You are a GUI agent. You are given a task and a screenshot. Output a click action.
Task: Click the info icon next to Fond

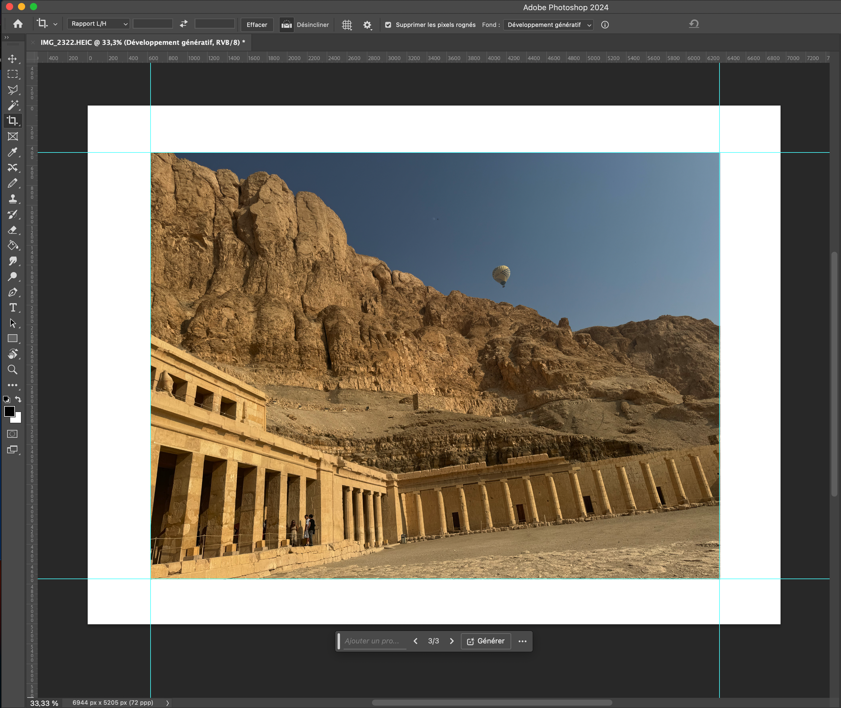click(605, 25)
